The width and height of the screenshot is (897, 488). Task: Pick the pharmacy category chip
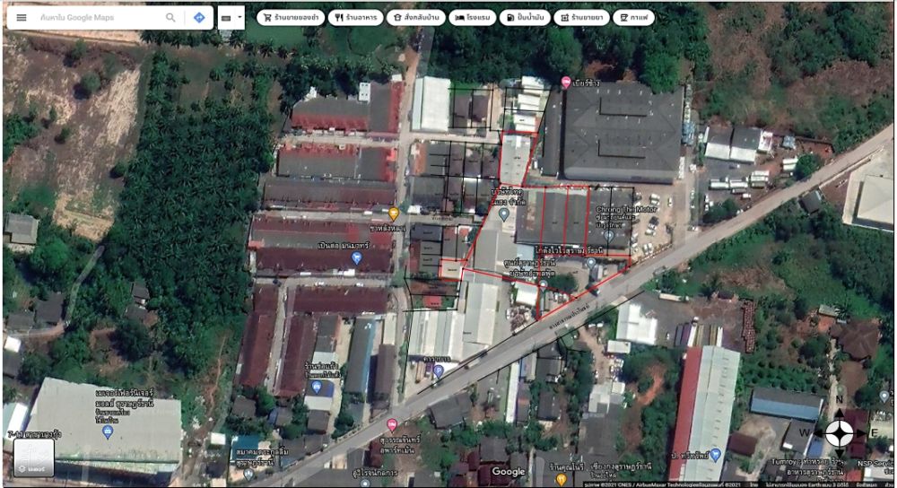580,17
